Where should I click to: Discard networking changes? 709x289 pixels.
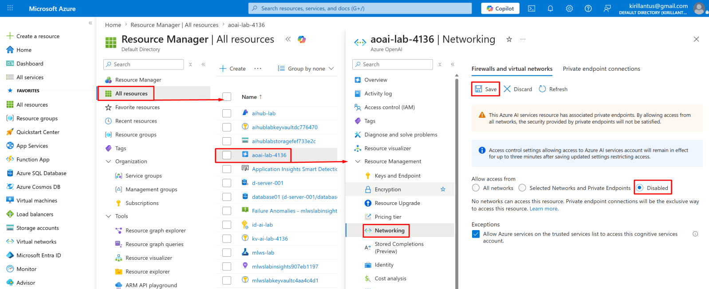coord(518,89)
